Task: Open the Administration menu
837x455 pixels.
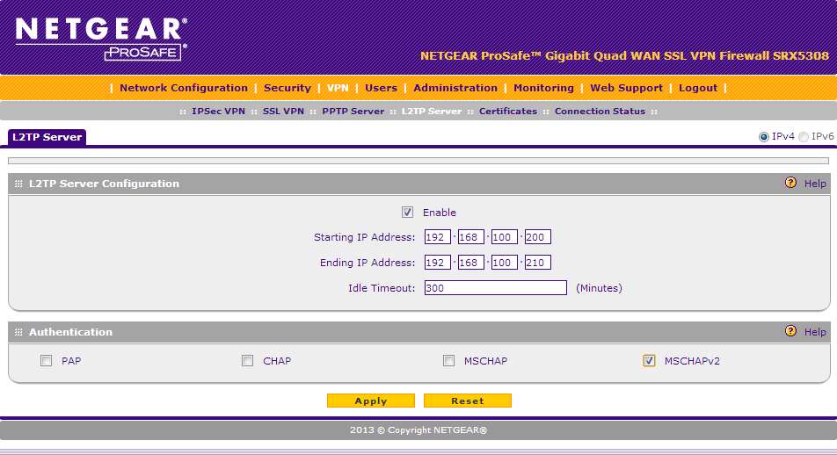Action: coord(455,88)
